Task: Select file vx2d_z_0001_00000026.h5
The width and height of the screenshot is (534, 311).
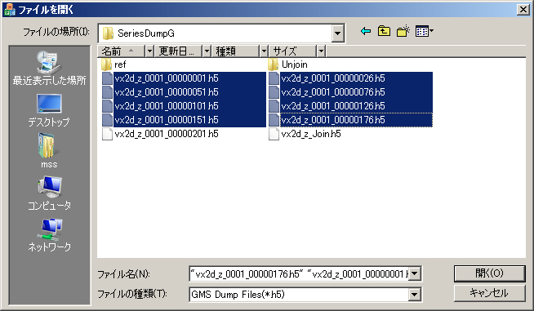Action: coord(351,78)
